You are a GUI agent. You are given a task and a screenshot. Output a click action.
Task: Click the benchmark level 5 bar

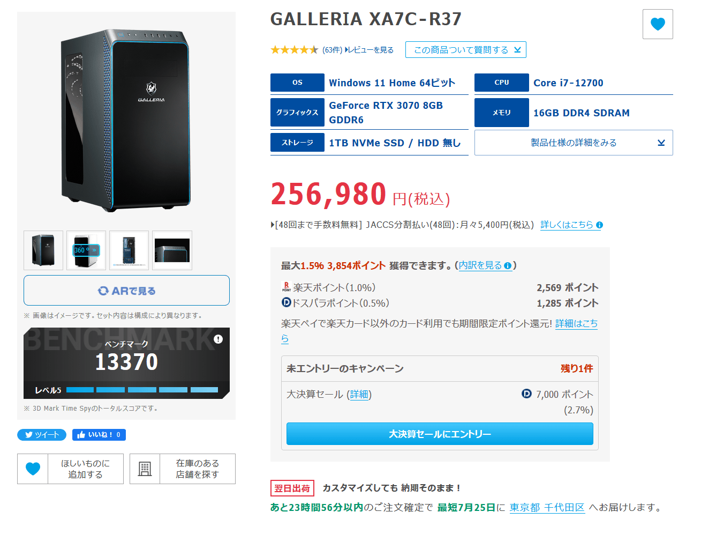(x=142, y=390)
